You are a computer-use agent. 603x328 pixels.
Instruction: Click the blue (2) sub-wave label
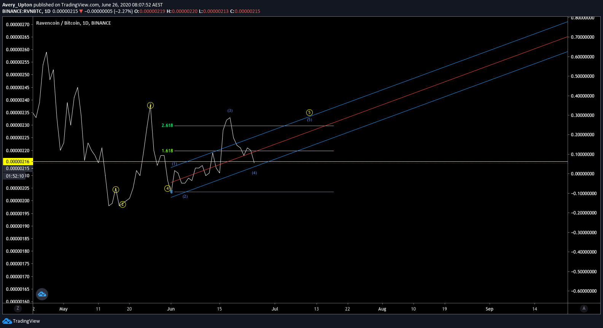point(185,197)
